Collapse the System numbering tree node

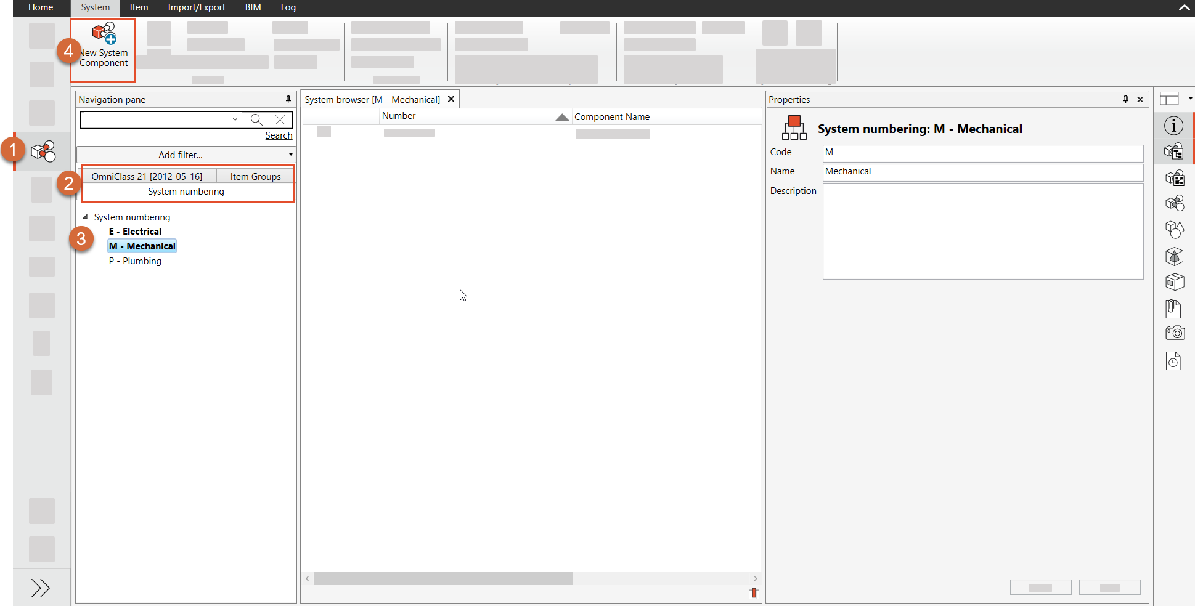(x=86, y=217)
